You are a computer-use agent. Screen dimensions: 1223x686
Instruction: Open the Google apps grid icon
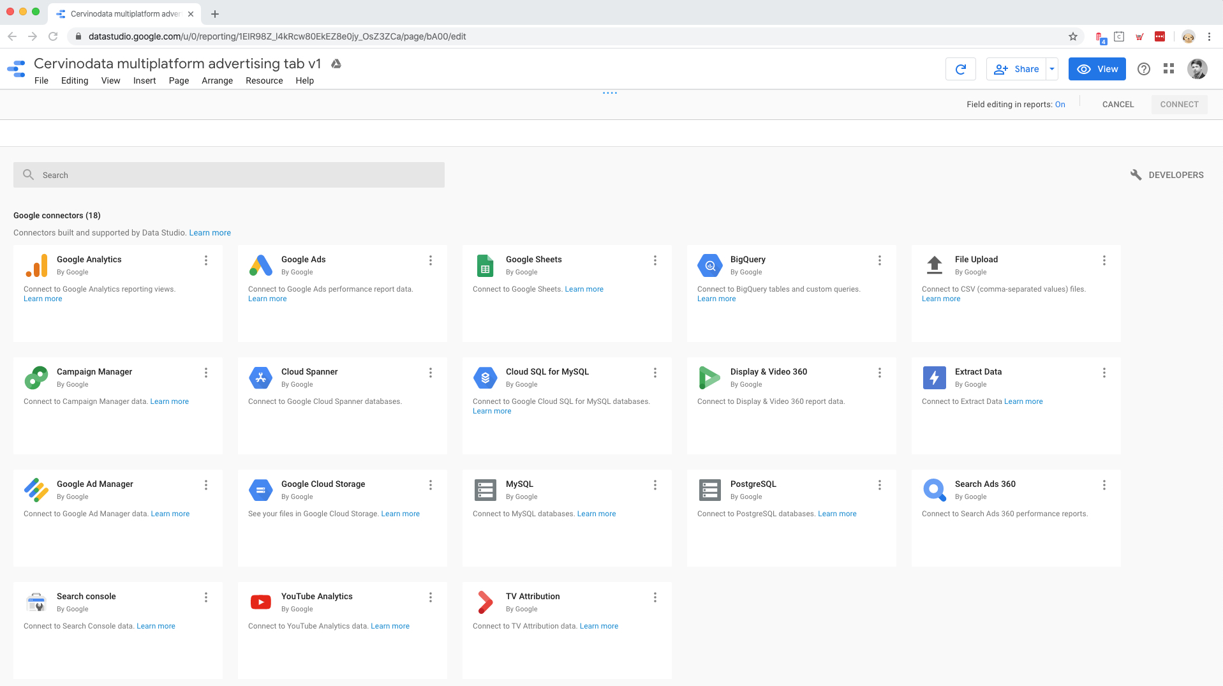point(1169,69)
